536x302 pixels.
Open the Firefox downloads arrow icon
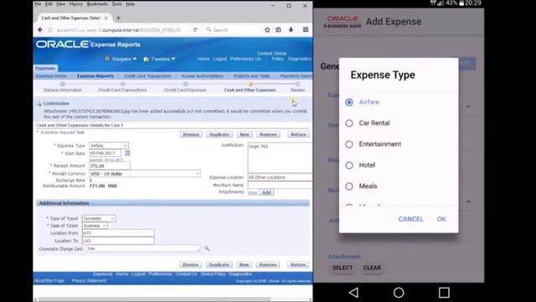tap(291, 30)
